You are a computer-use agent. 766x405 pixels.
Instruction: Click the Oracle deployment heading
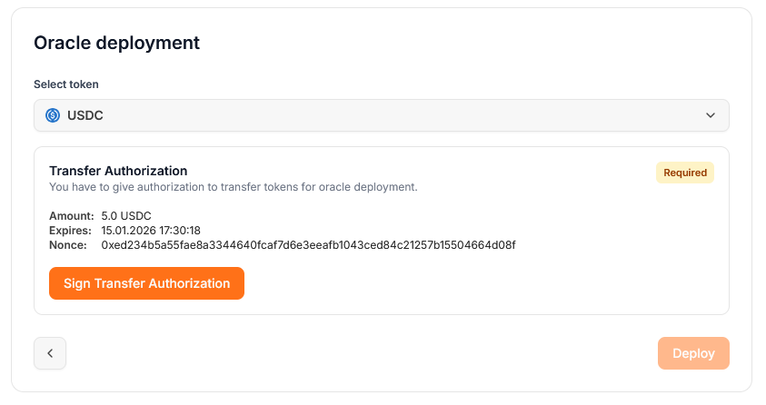[116, 43]
